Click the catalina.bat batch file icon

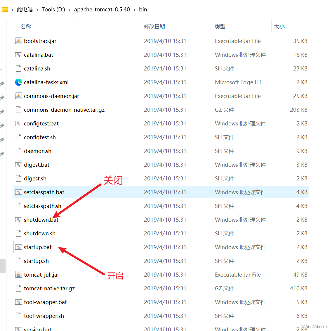coord(19,55)
